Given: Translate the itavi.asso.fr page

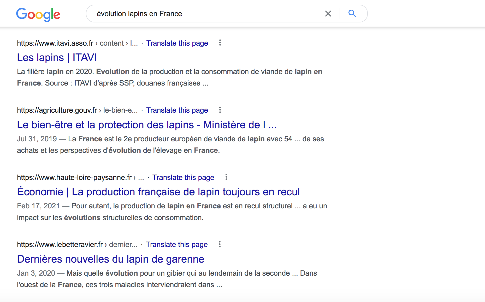Looking at the screenshot, I should coord(177,43).
